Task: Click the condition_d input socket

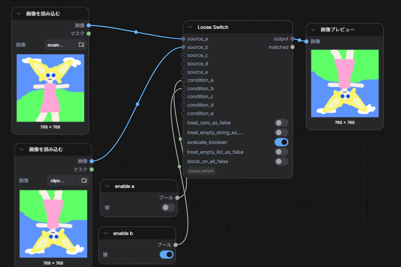Action: 183,105
